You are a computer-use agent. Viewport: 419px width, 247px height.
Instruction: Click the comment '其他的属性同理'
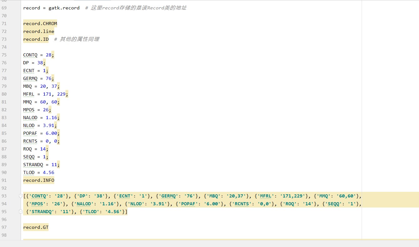pyautogui.click(x=76, y=39)
